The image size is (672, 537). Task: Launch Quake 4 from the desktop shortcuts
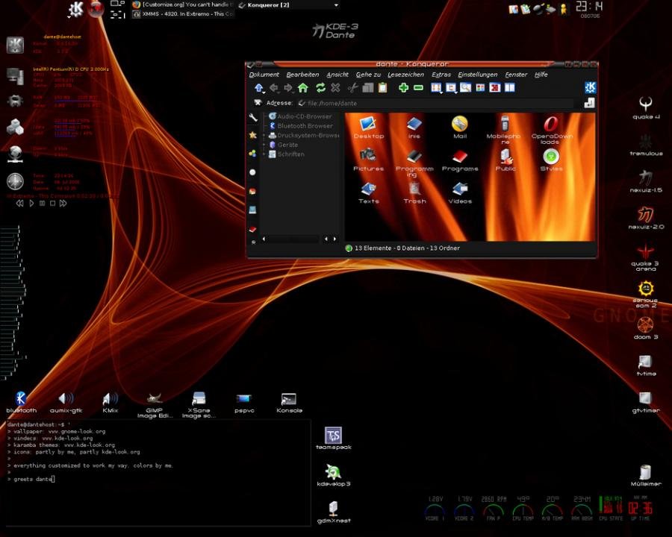click(x=645, y=106)
